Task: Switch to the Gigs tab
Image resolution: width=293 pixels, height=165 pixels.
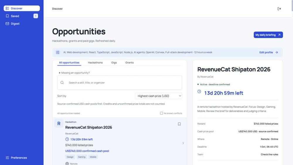Action: (114, 63)
